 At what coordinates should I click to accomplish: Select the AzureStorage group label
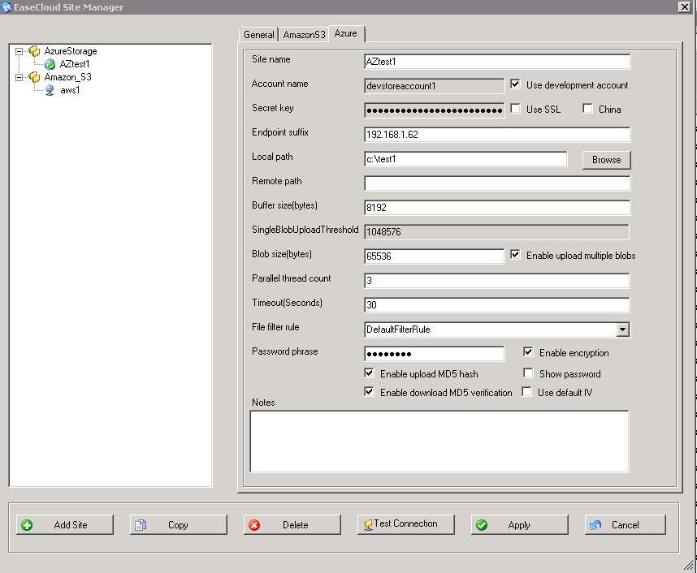(x=70, y=51)
